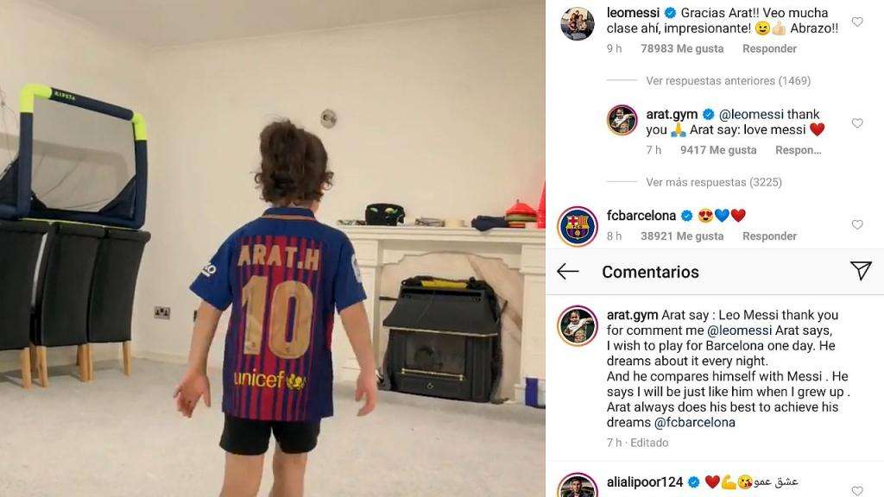Expand Ver más respuestas (3225)
This screenshot has height=497, width=884.
714,182
